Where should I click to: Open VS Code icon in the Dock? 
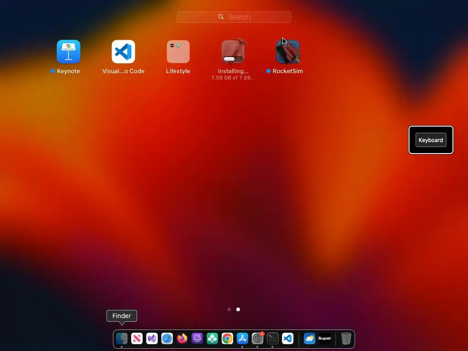click(x=287, y=339)
